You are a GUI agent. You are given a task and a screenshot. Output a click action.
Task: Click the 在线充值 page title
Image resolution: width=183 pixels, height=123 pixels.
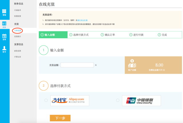point(47,4)
